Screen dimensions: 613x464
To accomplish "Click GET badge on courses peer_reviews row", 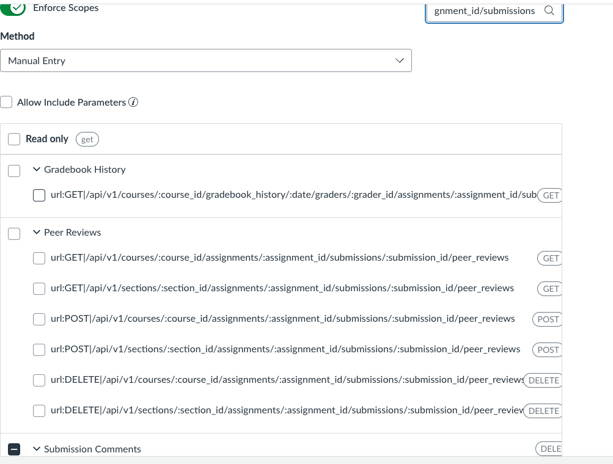I will [x=550, y=258].
